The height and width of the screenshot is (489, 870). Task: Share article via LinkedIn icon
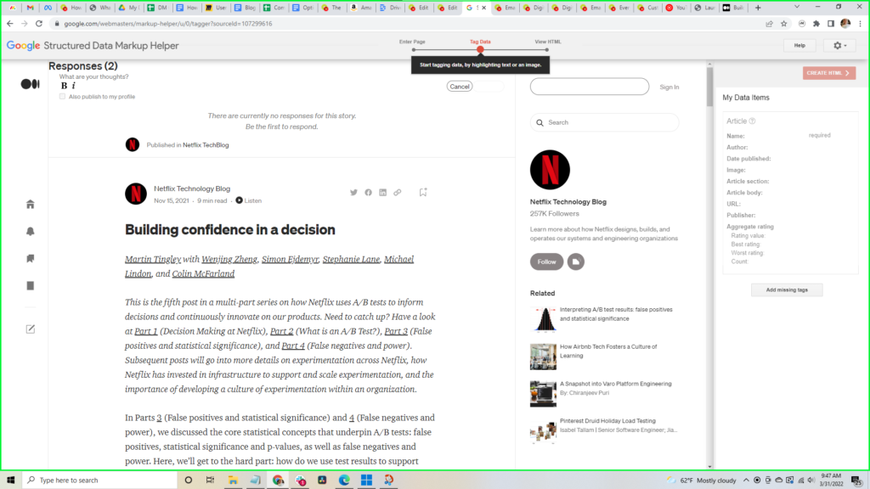[383, 193]
